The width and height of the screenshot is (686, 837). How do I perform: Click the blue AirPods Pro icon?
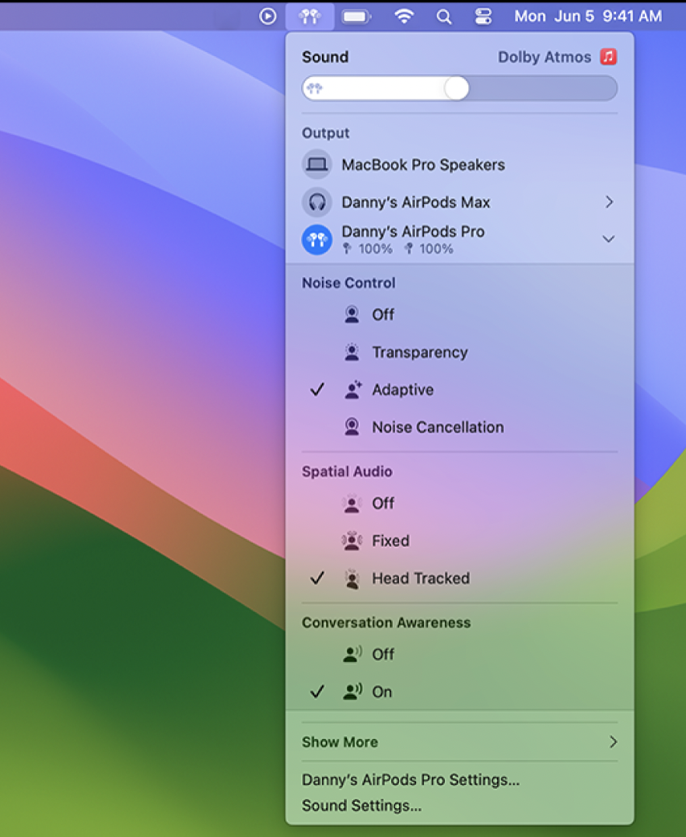[317, 239]
